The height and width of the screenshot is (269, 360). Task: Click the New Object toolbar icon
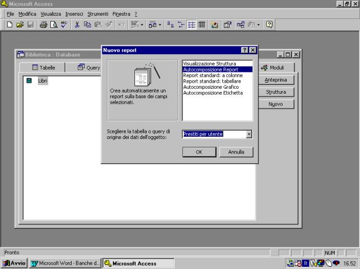pos(251,25)
